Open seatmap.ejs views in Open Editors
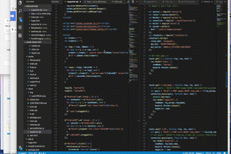The width and height of the screenshot is (231, 154). point(37,32)
